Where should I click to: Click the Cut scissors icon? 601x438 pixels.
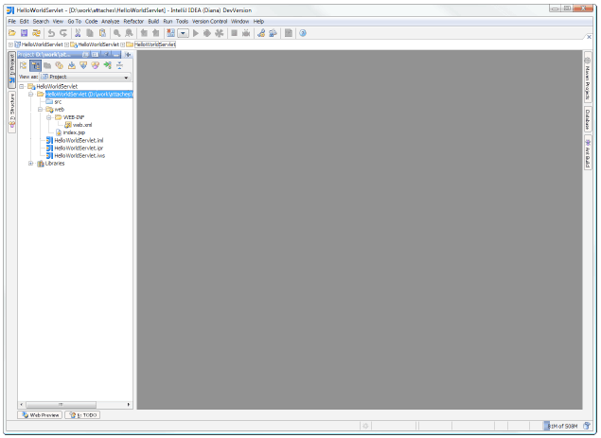point(78,33)
